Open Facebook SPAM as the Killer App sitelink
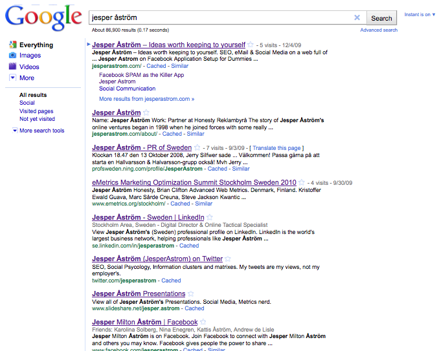 pyautogui.click(x=141, y=75)
